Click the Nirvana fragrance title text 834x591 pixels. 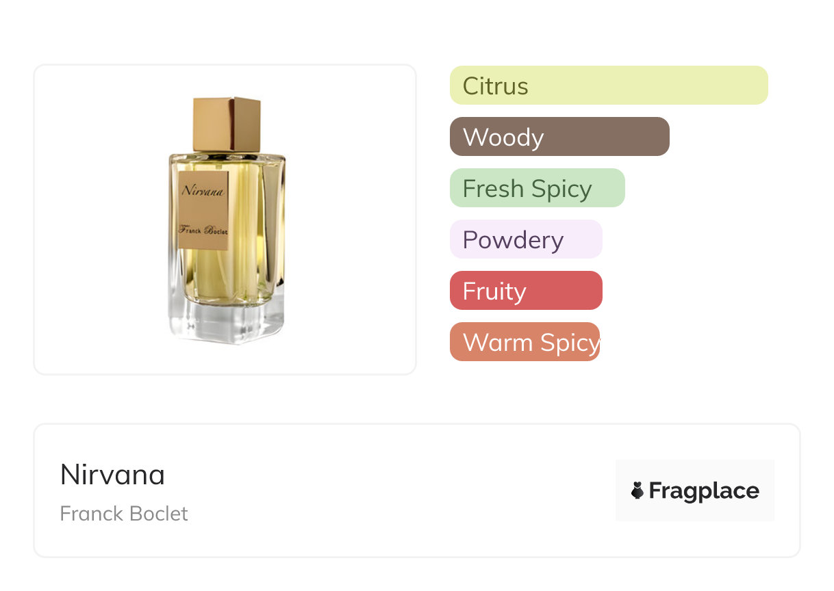click(112, 475)
